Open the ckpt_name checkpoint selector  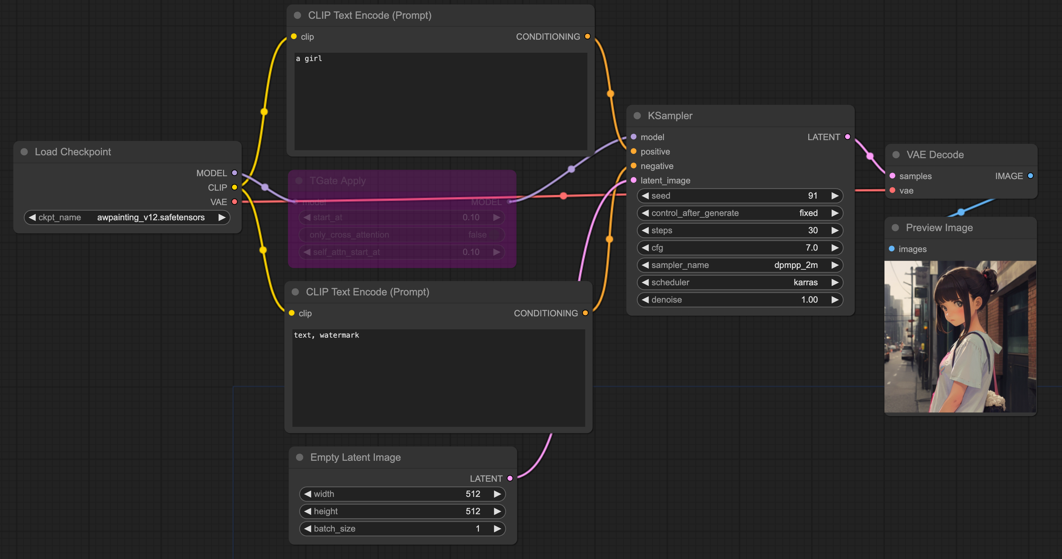pos(128,217)
